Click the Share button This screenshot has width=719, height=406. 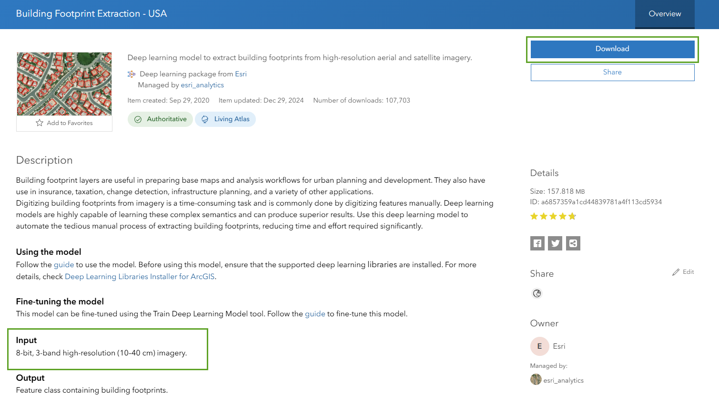pos(612,72)
